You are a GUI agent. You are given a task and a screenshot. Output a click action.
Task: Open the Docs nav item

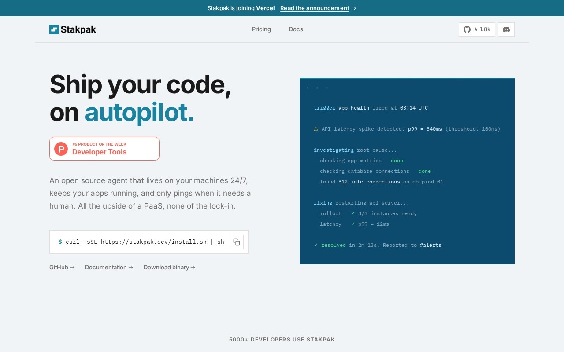click(x=296, y=29)
